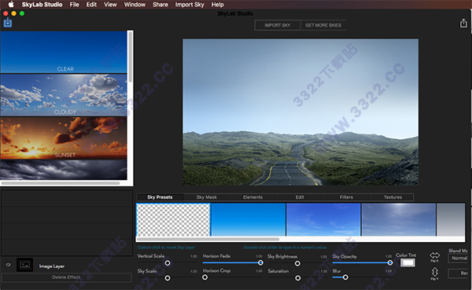
Task: Click the Sky Opacity slider handle
Action: [x=390, y=262]
